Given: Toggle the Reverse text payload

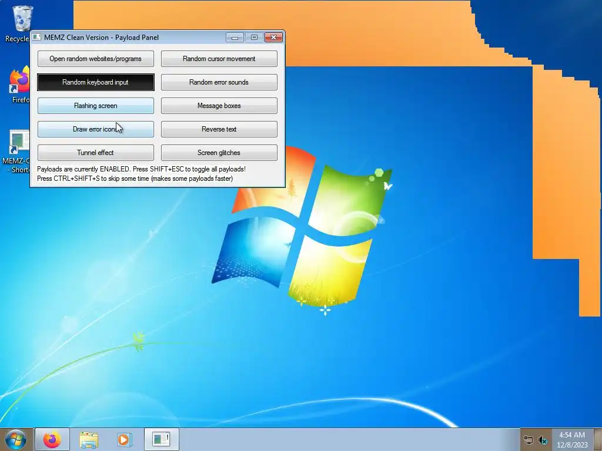Looking at the screenshot, I should (x=219, y=129).
